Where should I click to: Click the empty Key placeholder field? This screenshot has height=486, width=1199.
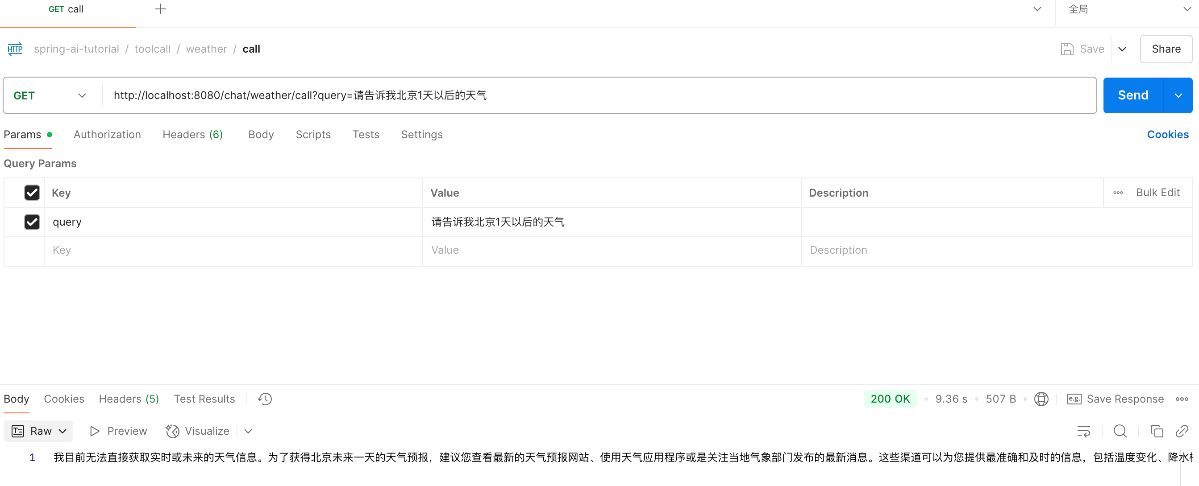[x=233, y=250]
